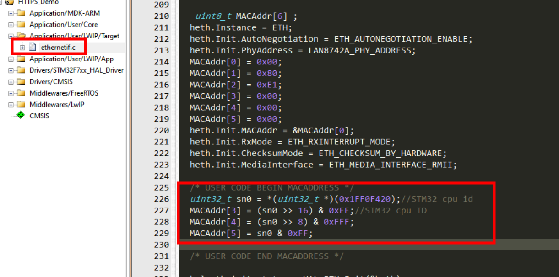This screenshot has height=277, width=559.
Task: Click the heth.Init.MediaInterface assignment line
Action: [x=323, y=165]
